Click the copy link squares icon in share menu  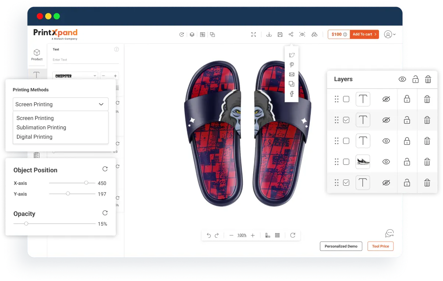tap(292, 84)
